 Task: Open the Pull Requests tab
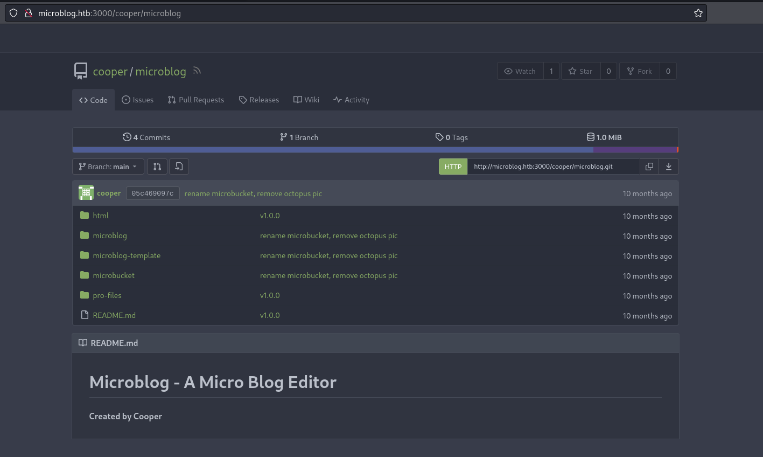(x=196, y=100)
